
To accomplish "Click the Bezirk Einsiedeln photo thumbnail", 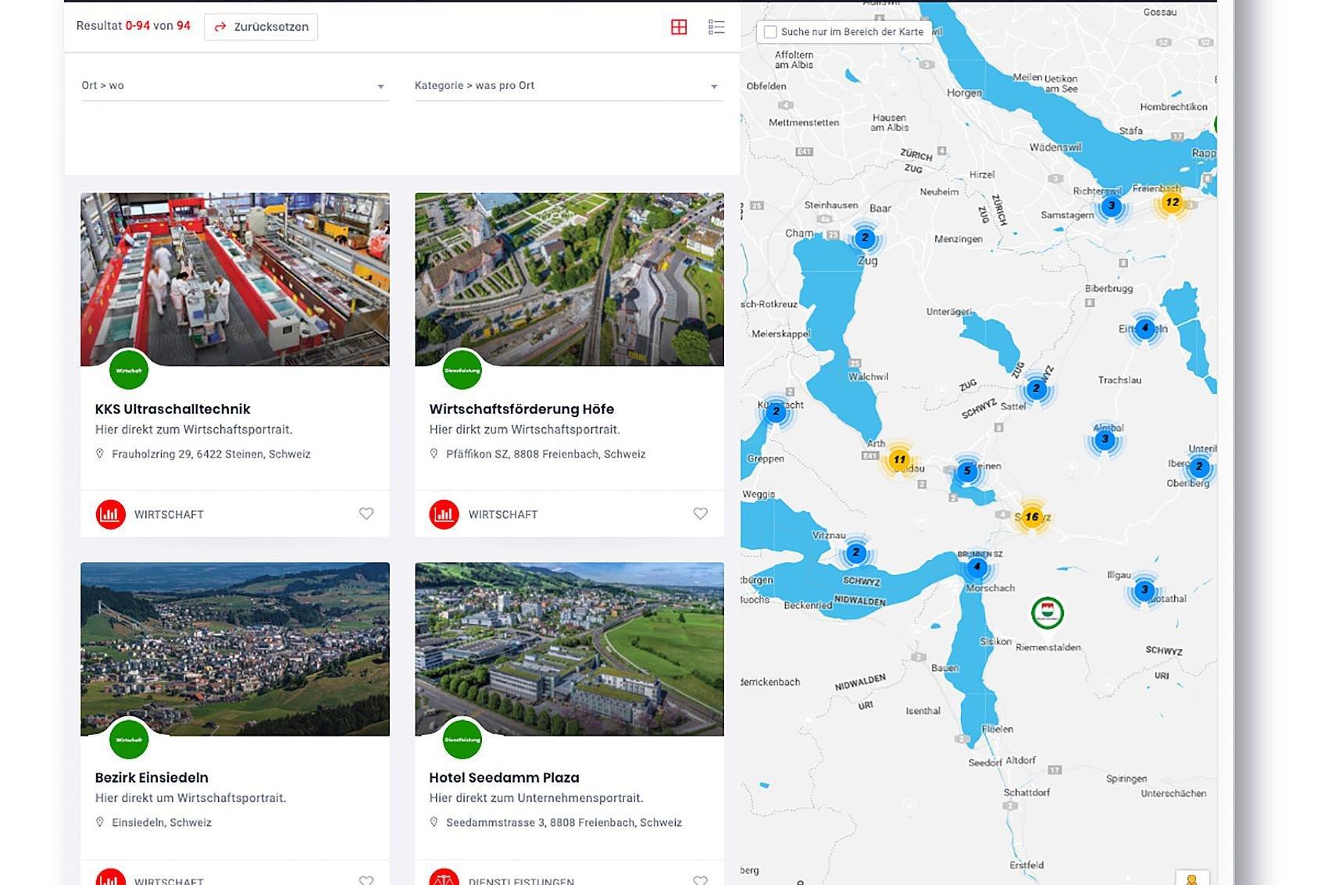I will pos(234,648).
